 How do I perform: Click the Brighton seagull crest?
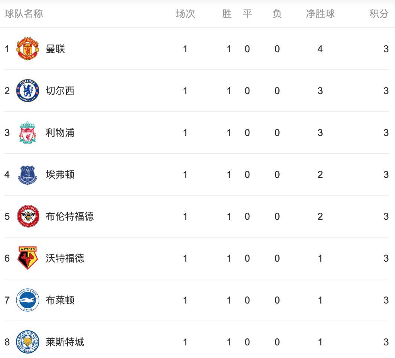coord(27,301)
